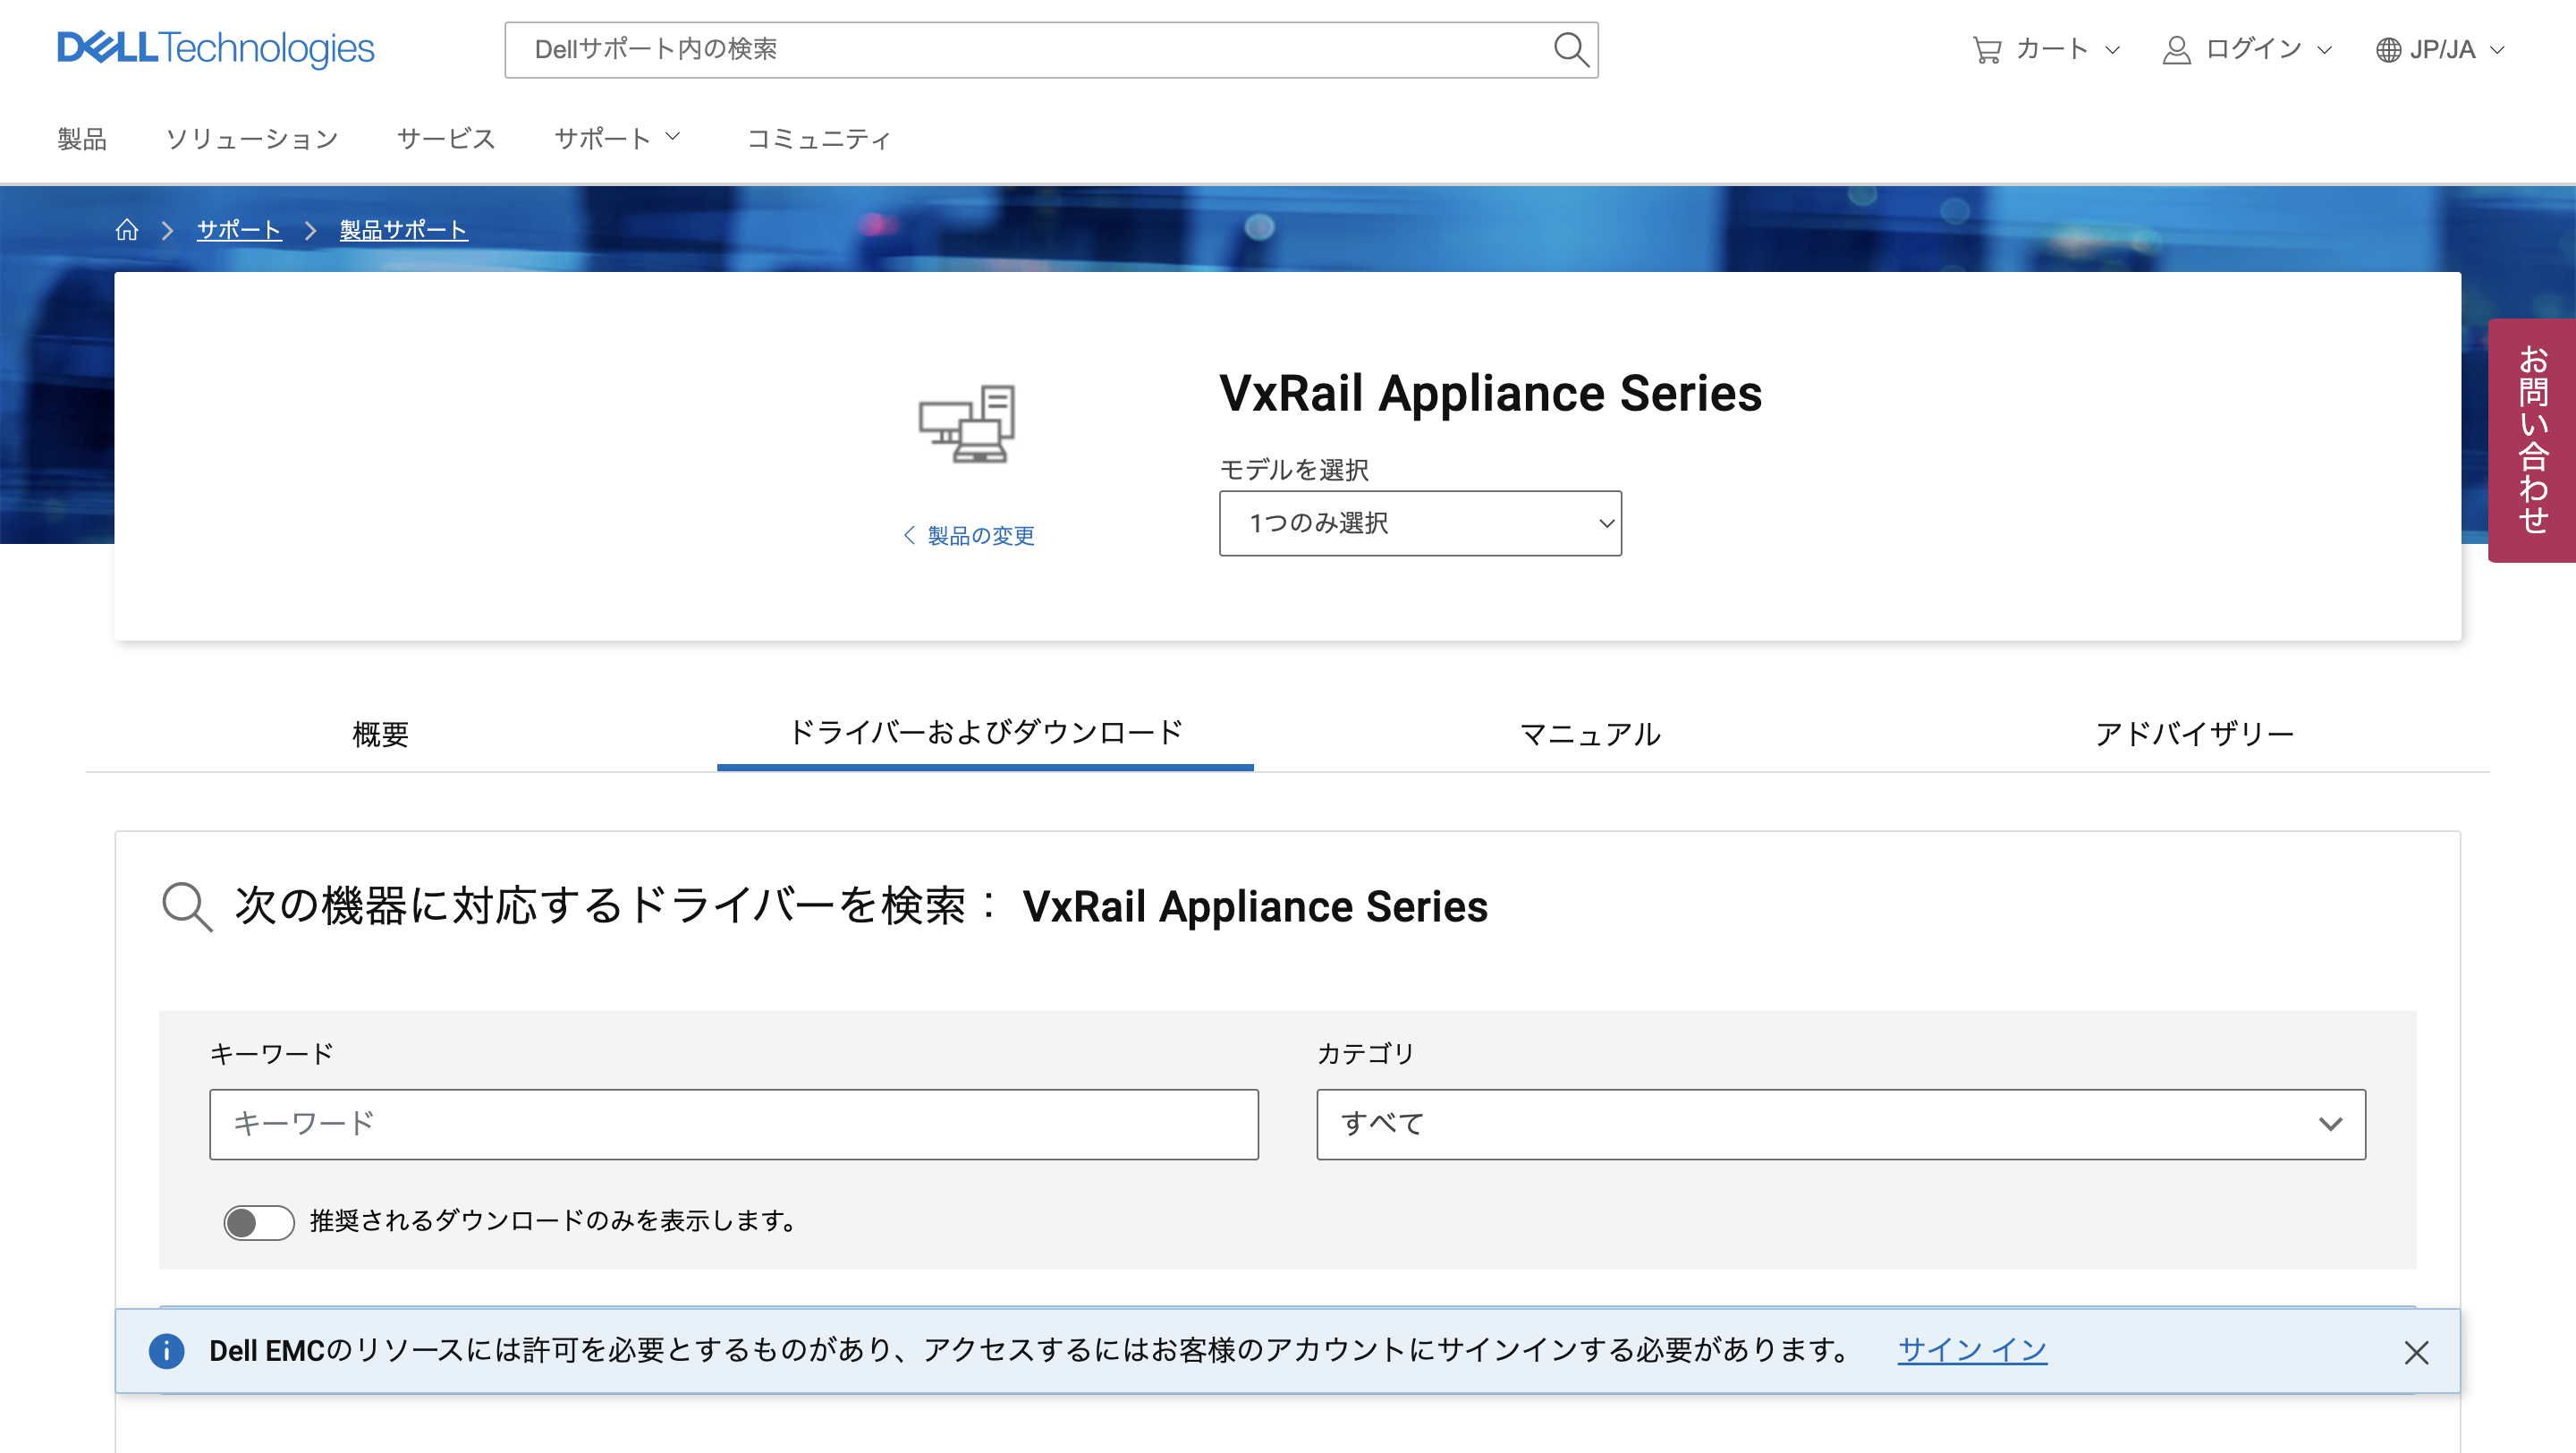Click the home icon in the breadcrumb

coord(126,230)
